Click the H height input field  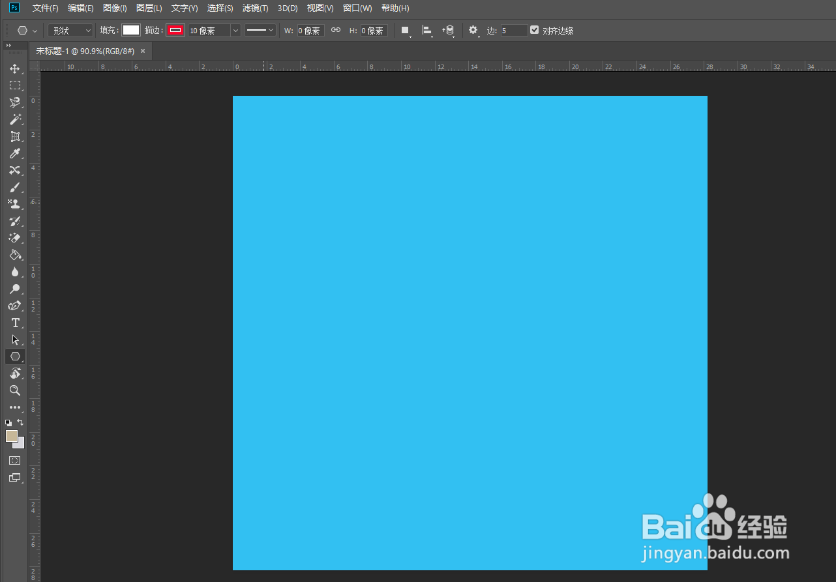[x=374, y=30]
